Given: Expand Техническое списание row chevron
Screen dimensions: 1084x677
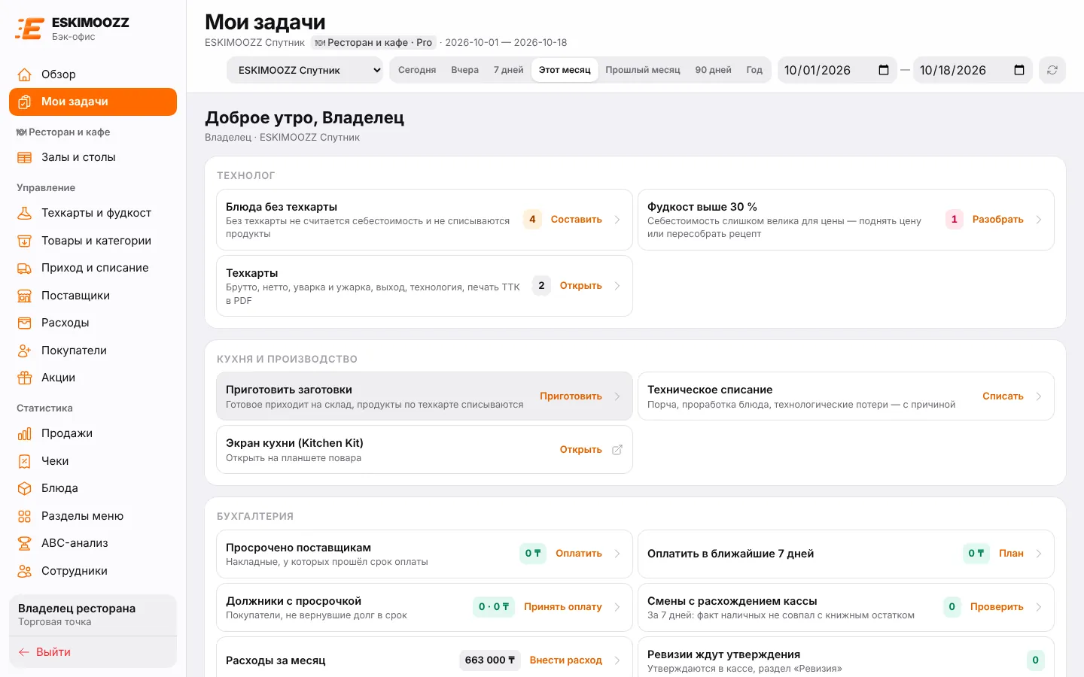Looking at the screenshot, I should click(1039, 396).
